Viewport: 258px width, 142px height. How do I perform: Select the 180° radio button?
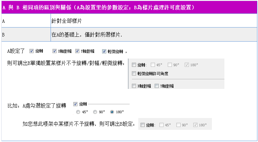(x=112, y=112)
